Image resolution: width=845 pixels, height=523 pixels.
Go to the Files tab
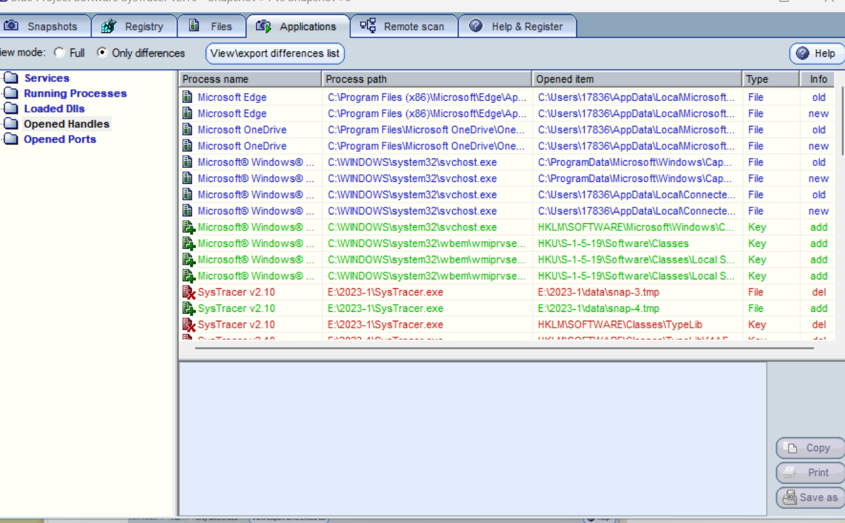pyautogui.click(x=211, y=27)
